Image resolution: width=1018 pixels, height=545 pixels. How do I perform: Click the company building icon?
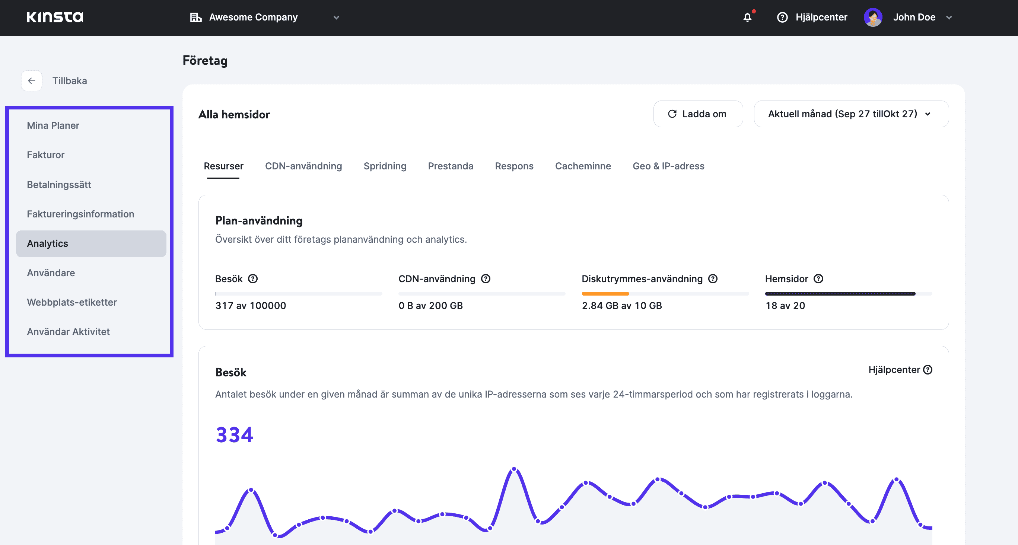pyautogui.click(x=195, y=17)
